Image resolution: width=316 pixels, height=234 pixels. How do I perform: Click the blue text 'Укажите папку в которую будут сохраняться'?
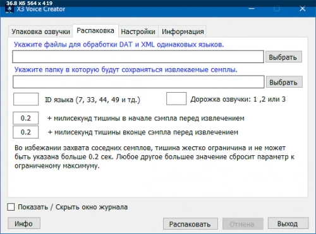coord(88,69)
